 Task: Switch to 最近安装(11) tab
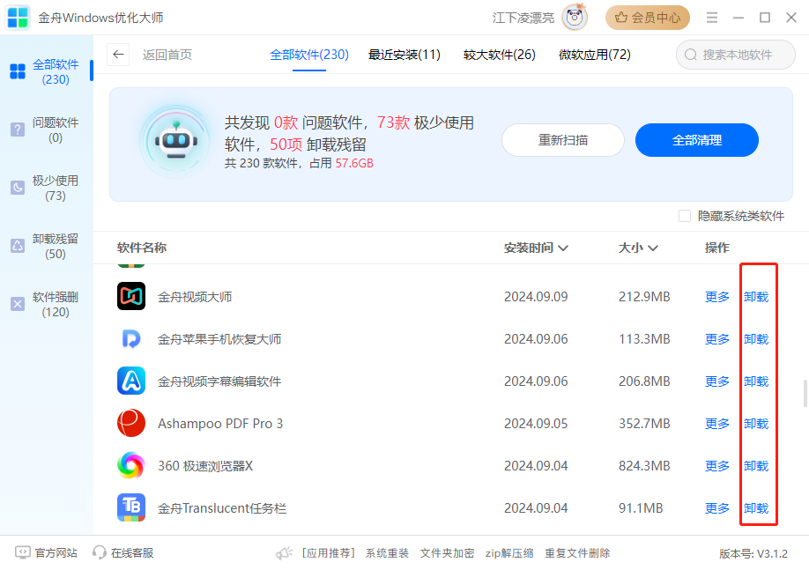(404, 55)
